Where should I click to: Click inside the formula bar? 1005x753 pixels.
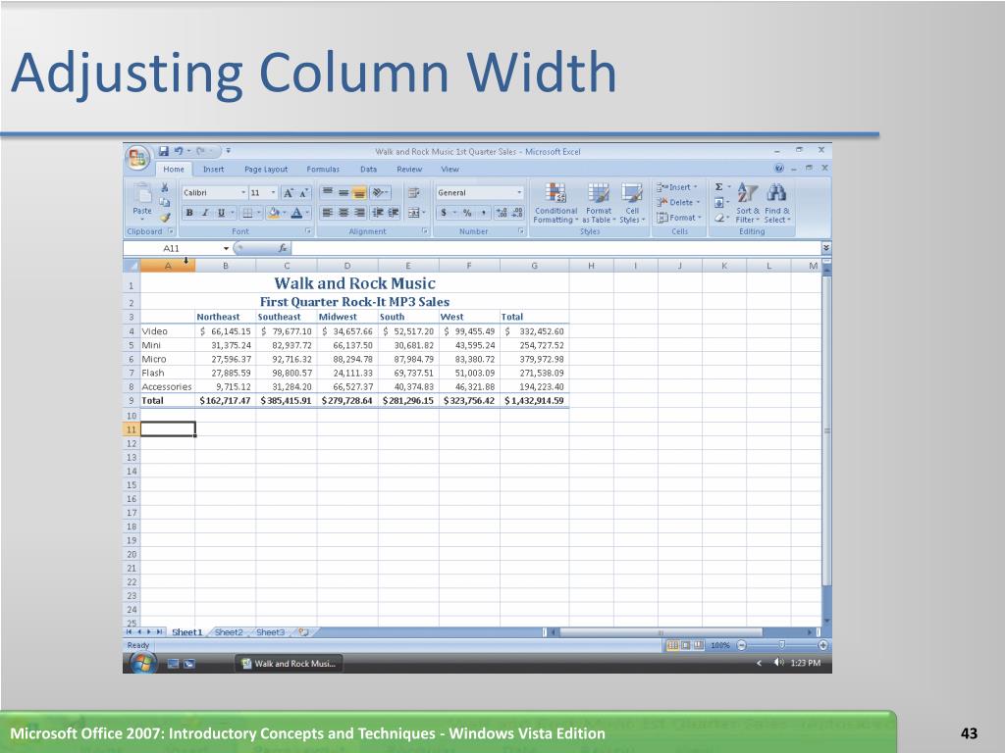(x=555, y=248)
